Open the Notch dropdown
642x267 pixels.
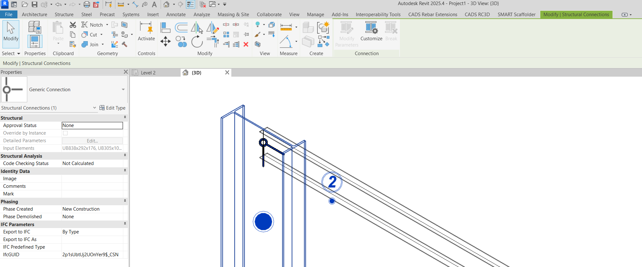pyautogui.click(x=107, y=25)
